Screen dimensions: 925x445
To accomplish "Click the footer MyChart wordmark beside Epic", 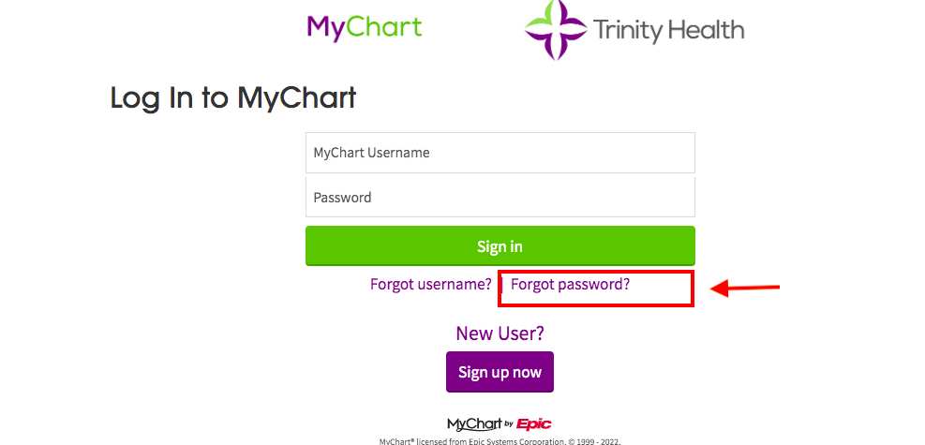I will click(473, 424).
